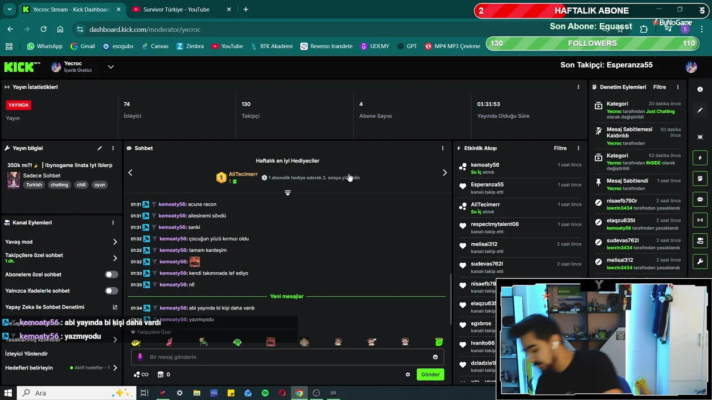This screenshot has width=712, height=400.
Task: Click Just Chatting category link in moderation log
Action: tap(660, 112)
